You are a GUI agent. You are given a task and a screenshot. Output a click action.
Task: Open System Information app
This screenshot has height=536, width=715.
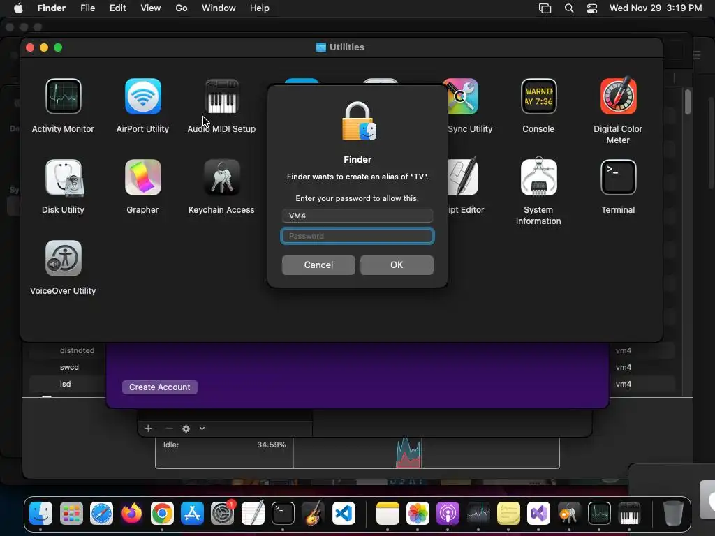538,177
